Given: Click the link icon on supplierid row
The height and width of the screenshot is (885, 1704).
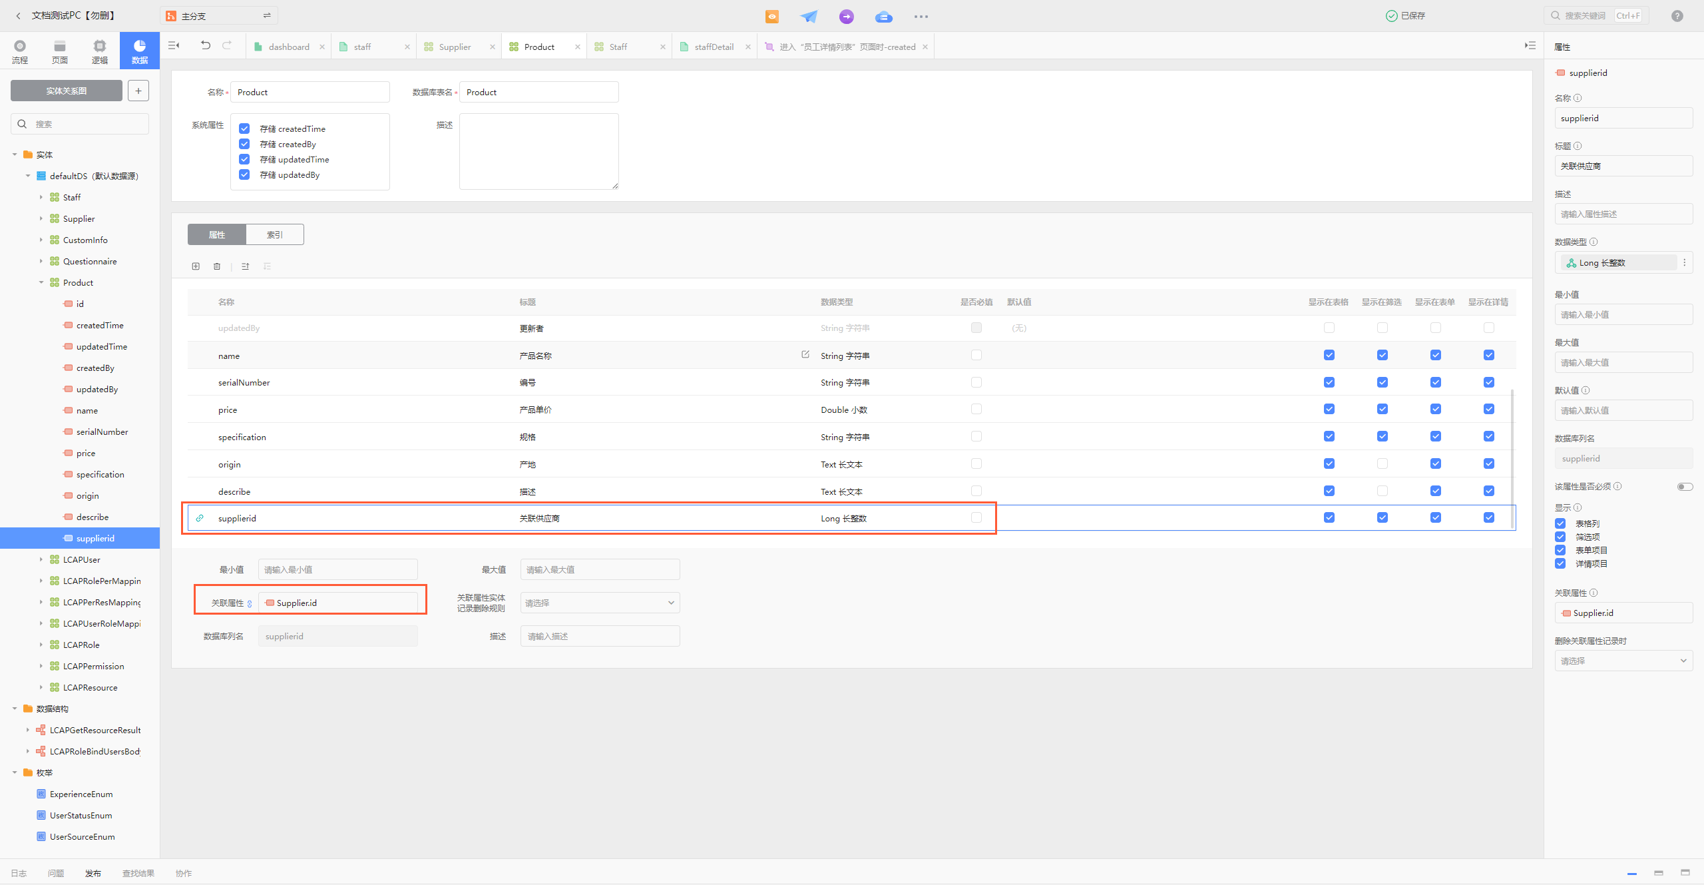Looking at the screenshot, I should 200,518.
